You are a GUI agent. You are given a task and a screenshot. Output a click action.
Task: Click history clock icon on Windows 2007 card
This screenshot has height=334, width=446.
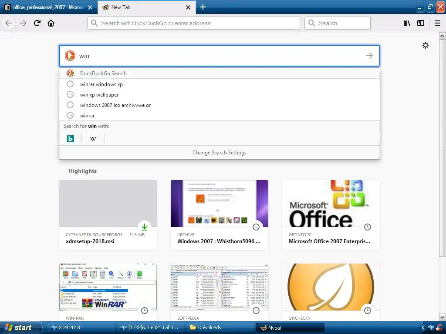click(x=256, y=227)
